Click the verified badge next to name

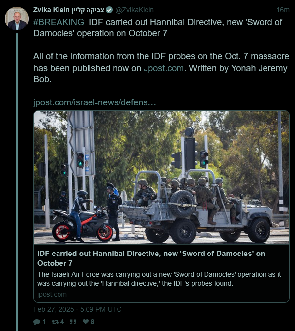pos(109,10)
